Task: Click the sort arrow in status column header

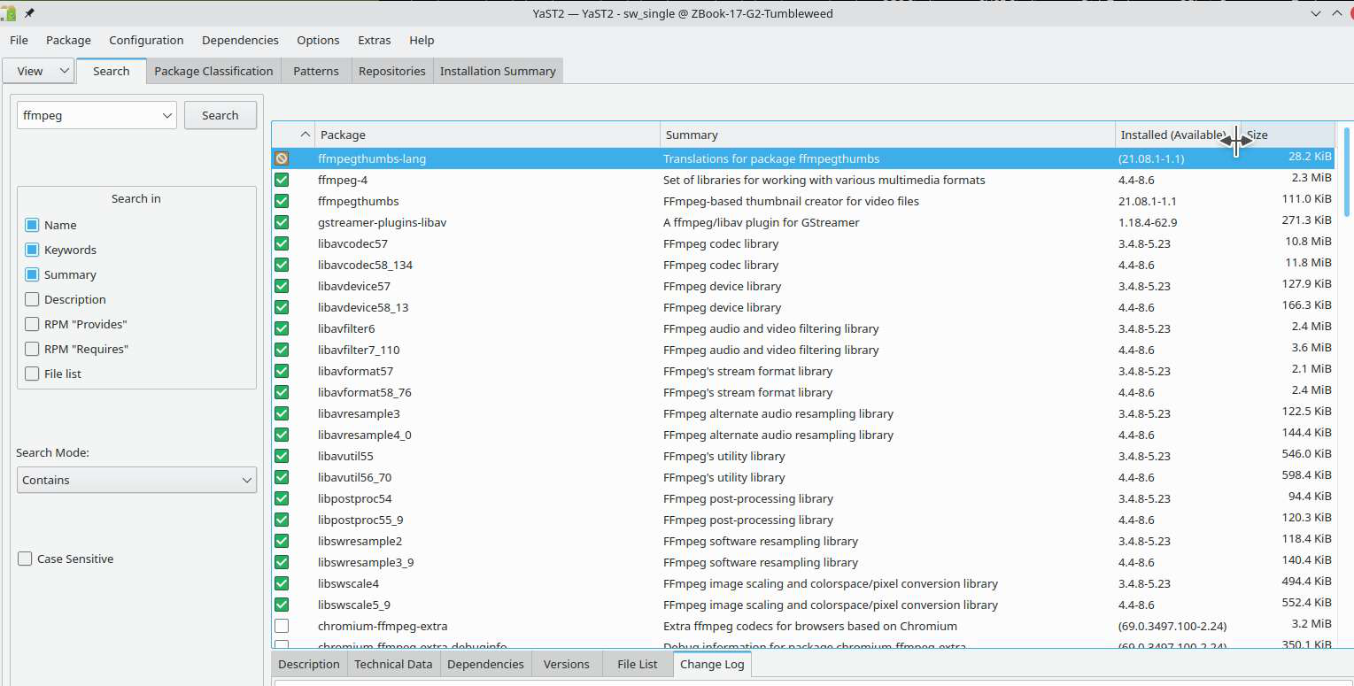Action: point(306,135)
